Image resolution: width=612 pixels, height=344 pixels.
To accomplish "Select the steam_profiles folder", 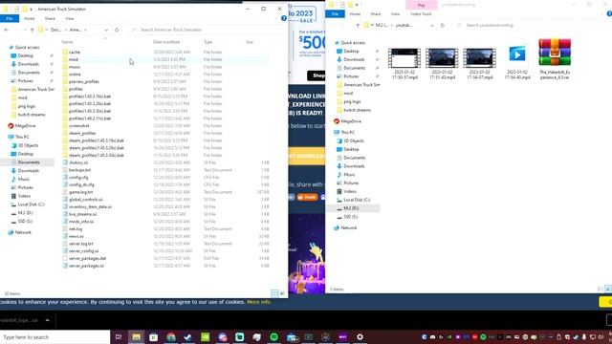I will coord(82,133).
